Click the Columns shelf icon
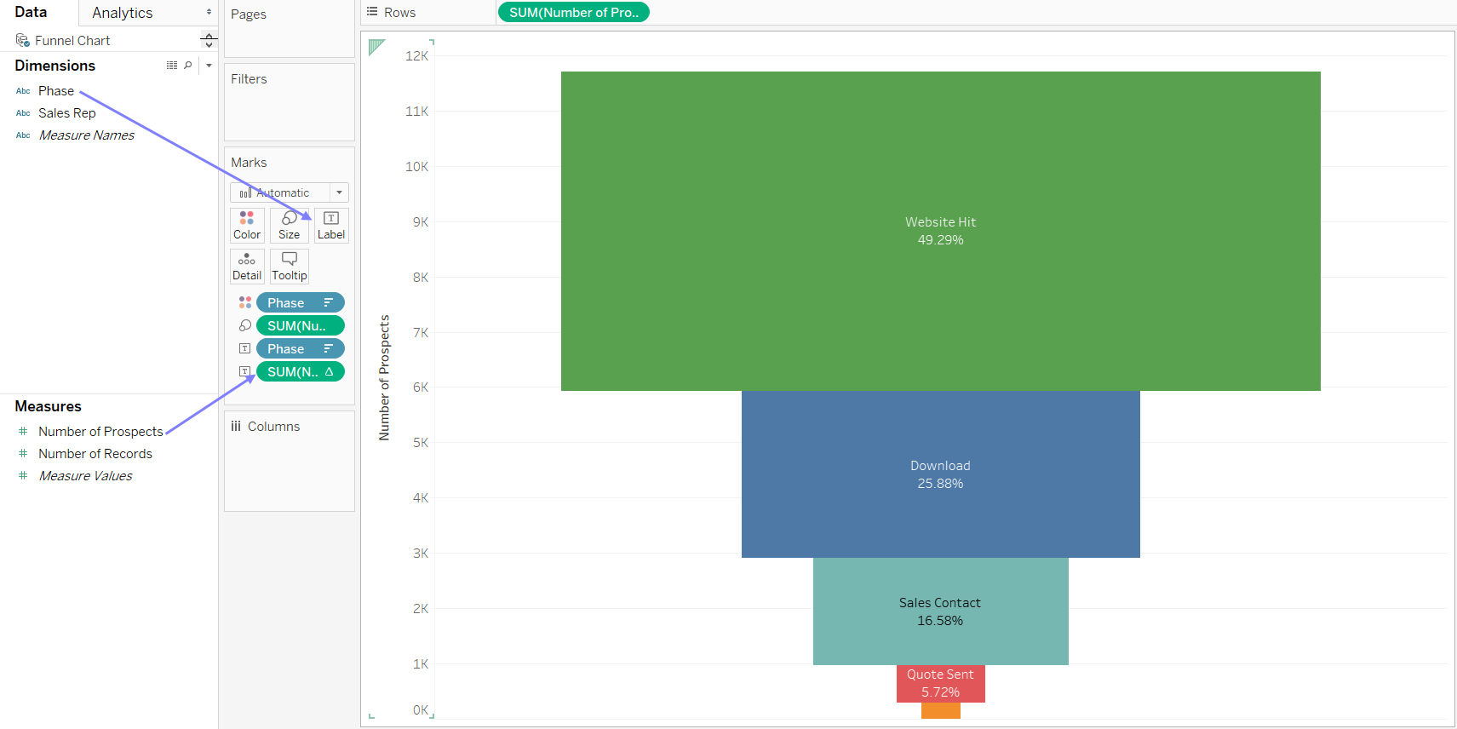The width and height of the screenshot is (1457, 729). tap(236, 426)
